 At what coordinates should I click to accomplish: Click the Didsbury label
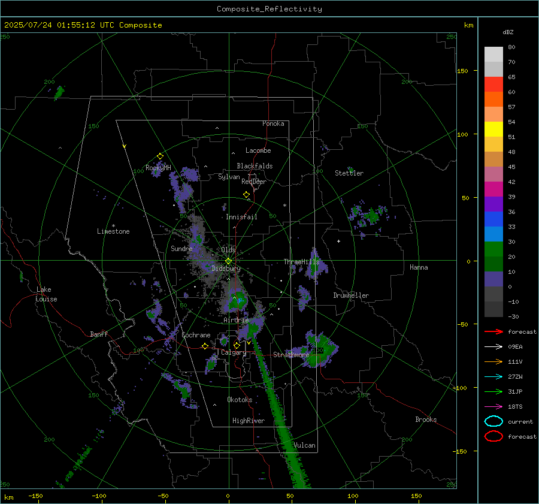(x=226, y=268)
